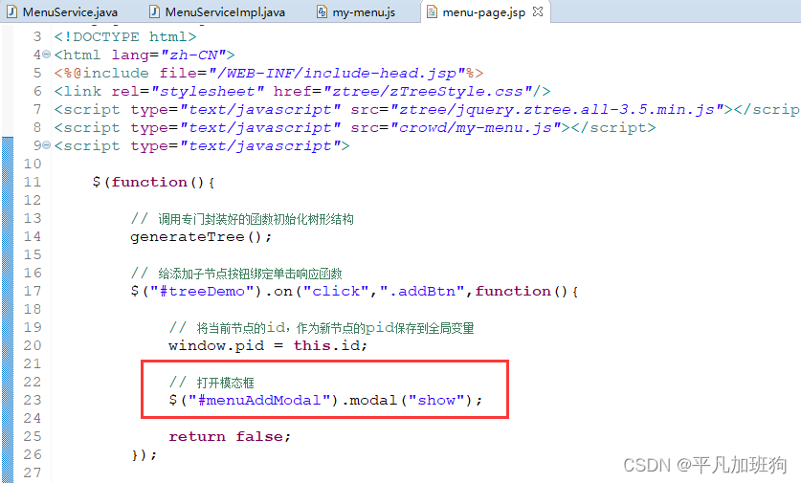Click line number 27 in the gutter
The height and width of the screenshot is (483, 801).
click(33, 472)
